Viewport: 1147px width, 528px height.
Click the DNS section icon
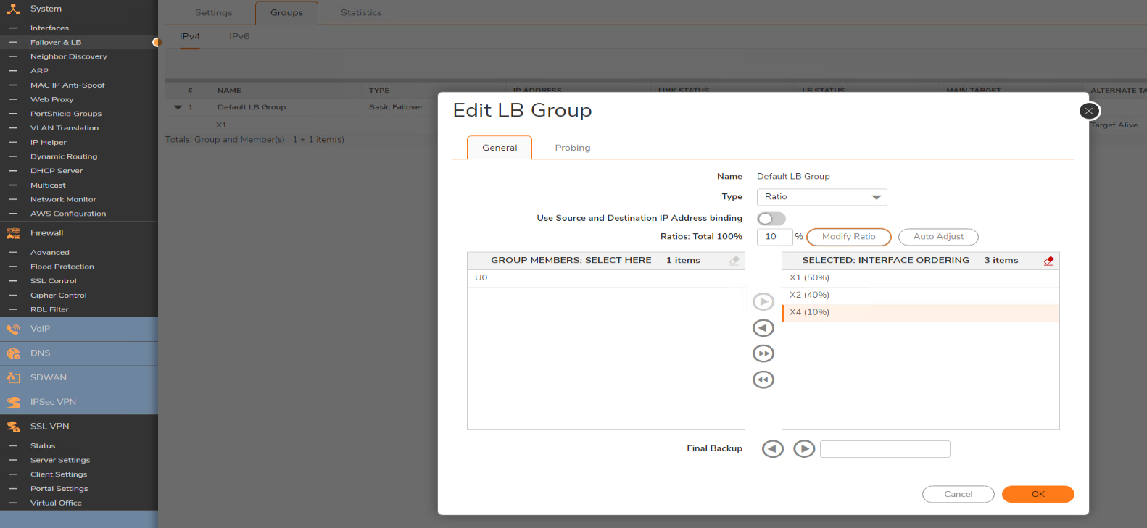click(13, 353)
